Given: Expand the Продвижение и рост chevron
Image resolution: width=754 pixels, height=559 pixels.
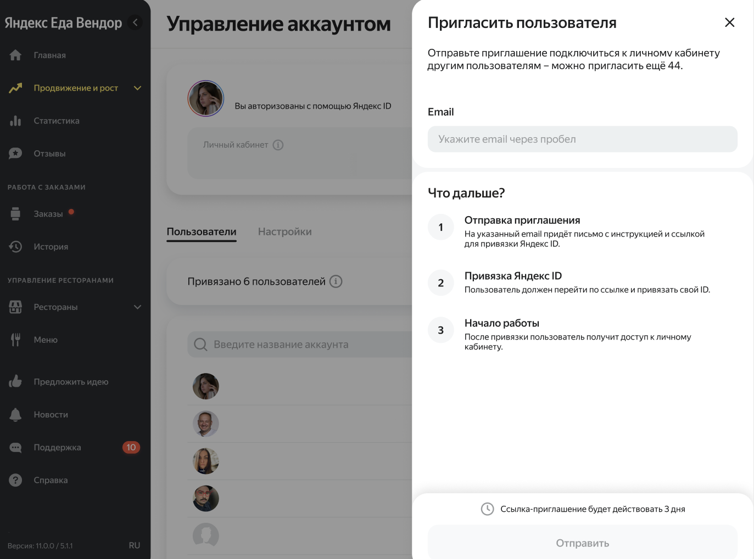Looking at the screenshot, I should point(137,88).
